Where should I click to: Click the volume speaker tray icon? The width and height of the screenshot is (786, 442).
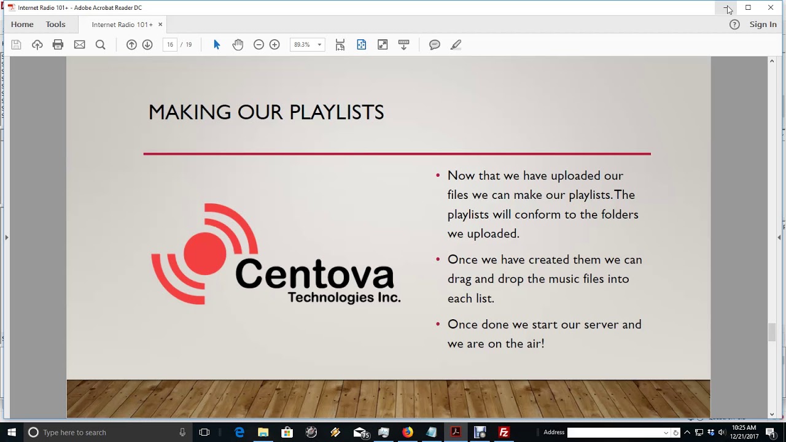[722, 432]
